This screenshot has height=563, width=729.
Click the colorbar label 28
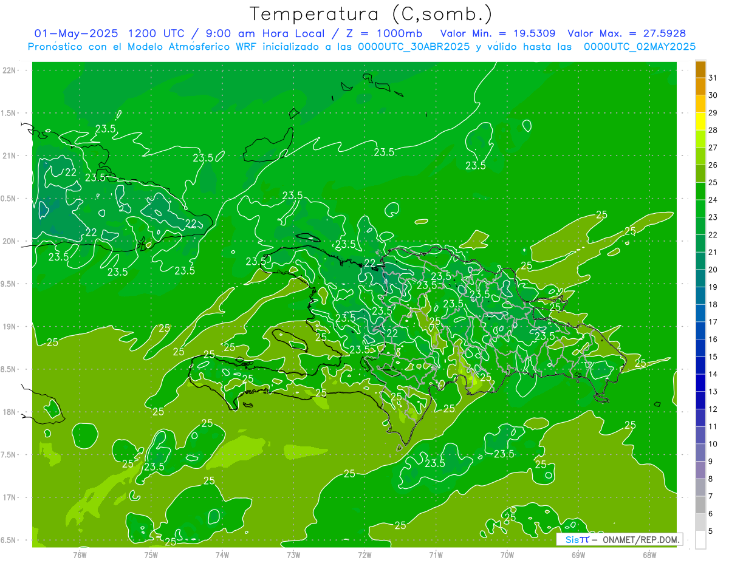tap(713, 130)
